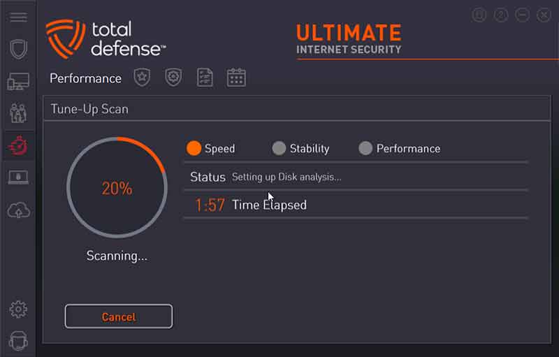
Task: Click the star shield Performance toolbar icon
Action: pos(142,78)
